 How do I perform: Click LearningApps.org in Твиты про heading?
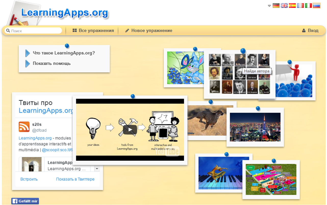tap(46, 111)
